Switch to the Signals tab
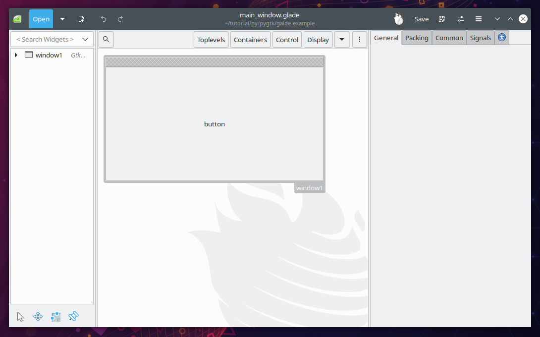540x337 pixels. pos(480,38)
